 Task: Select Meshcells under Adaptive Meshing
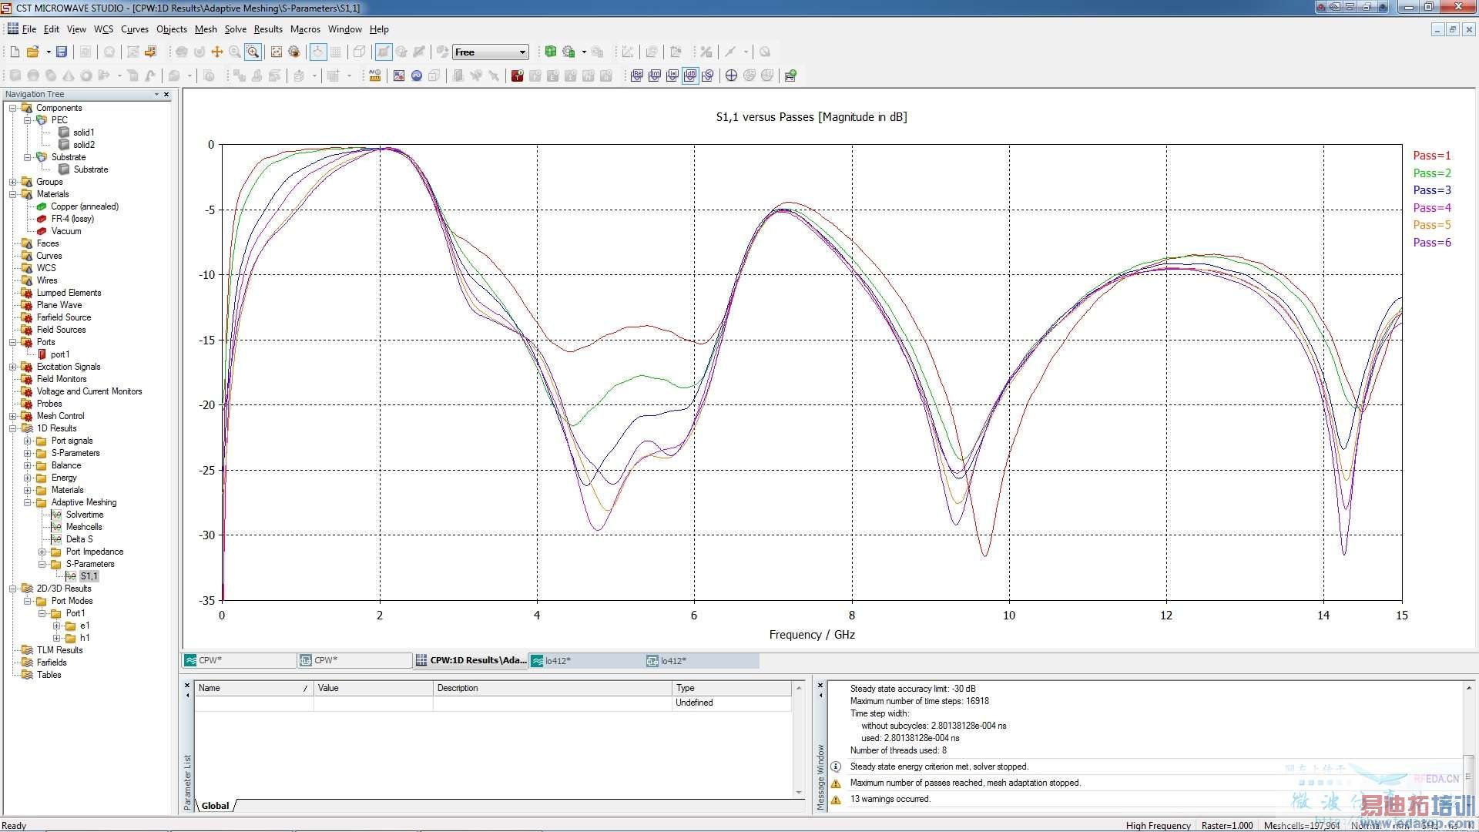pyautogui.click(x=83, y=527)
